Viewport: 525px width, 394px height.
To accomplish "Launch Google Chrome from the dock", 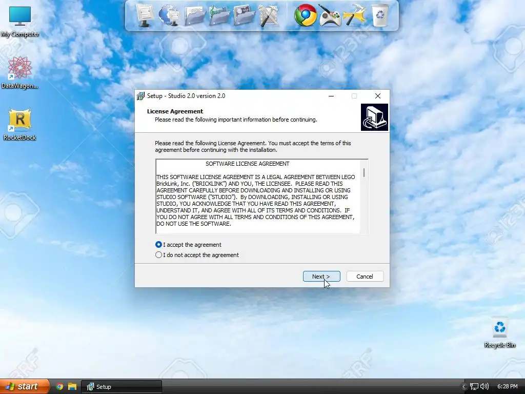I will 305,15.
